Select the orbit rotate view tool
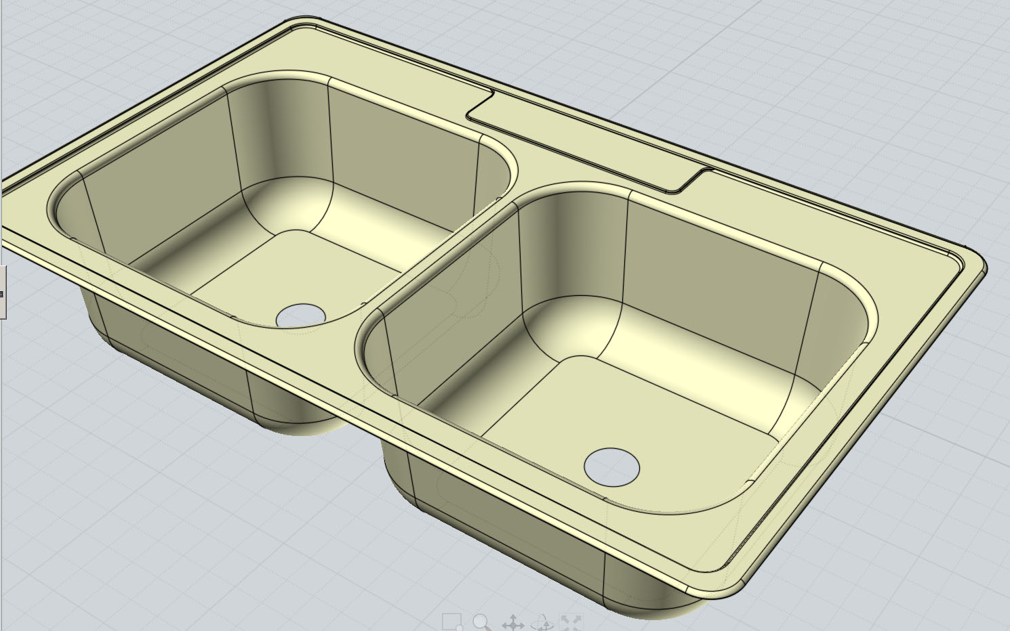 tap(542, 623)
